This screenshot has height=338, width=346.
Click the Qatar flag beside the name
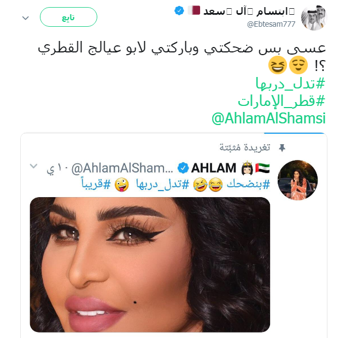point(194,10)
